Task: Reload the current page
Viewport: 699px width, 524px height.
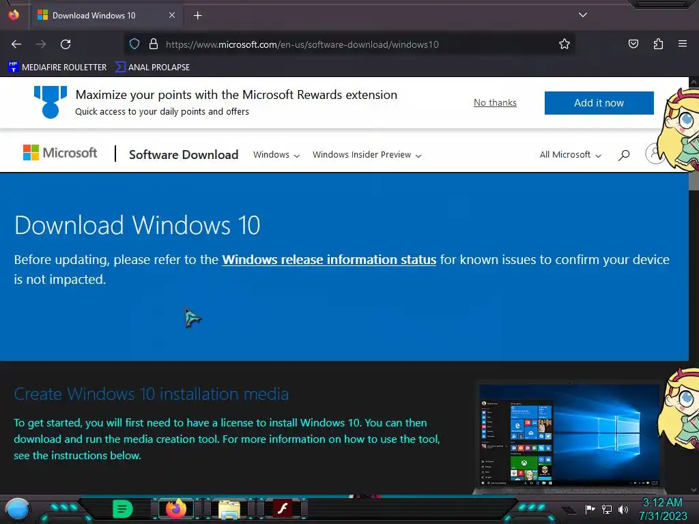Action: [66, 44]
